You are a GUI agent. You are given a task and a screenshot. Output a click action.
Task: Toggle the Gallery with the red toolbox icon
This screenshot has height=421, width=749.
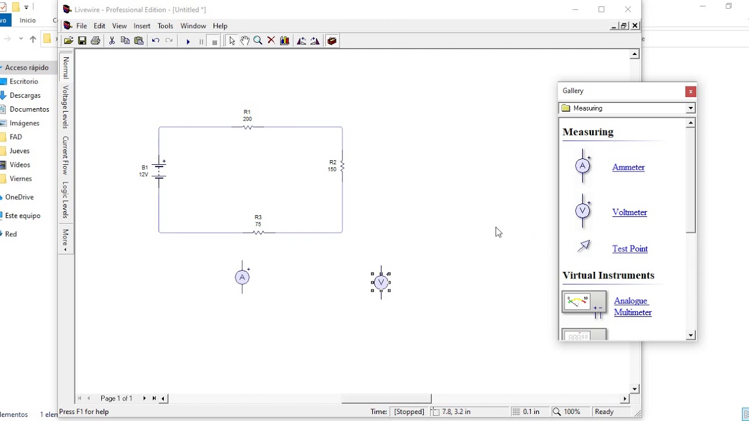tap(332, 41)
